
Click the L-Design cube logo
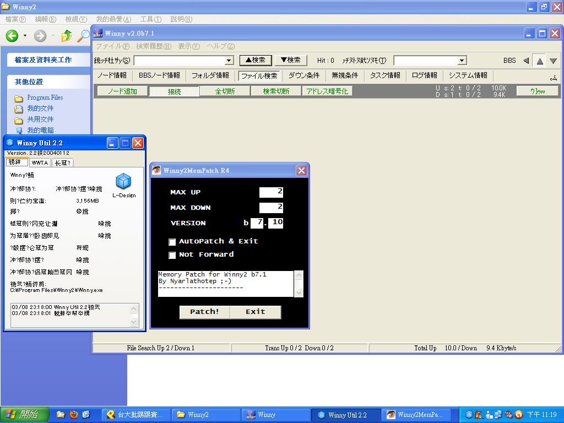123,181
